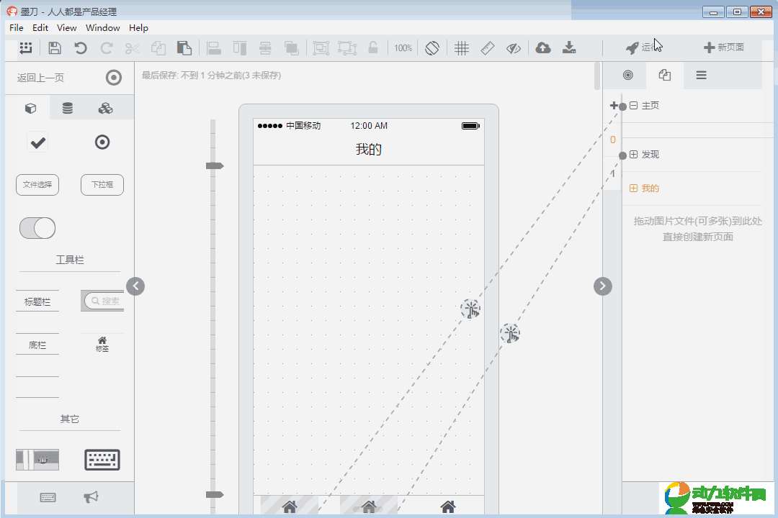Cut selection with the scissors icon
The width and height of the screenshot is (778, 518).
pos(132,48)
